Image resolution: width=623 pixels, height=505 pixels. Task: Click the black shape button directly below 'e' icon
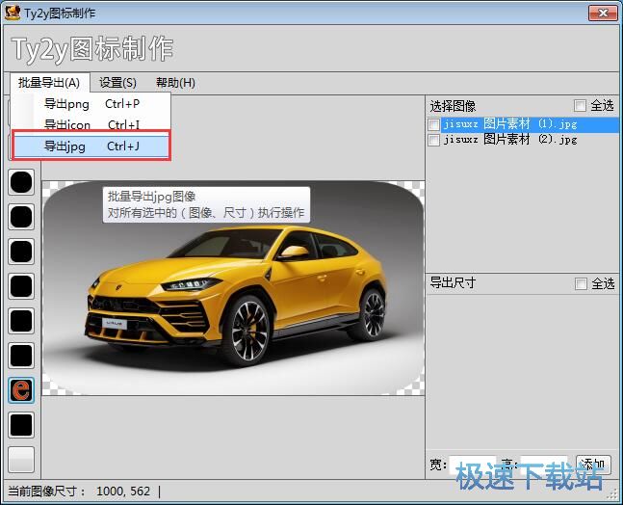pyautogui.click(x=21, y=425)
